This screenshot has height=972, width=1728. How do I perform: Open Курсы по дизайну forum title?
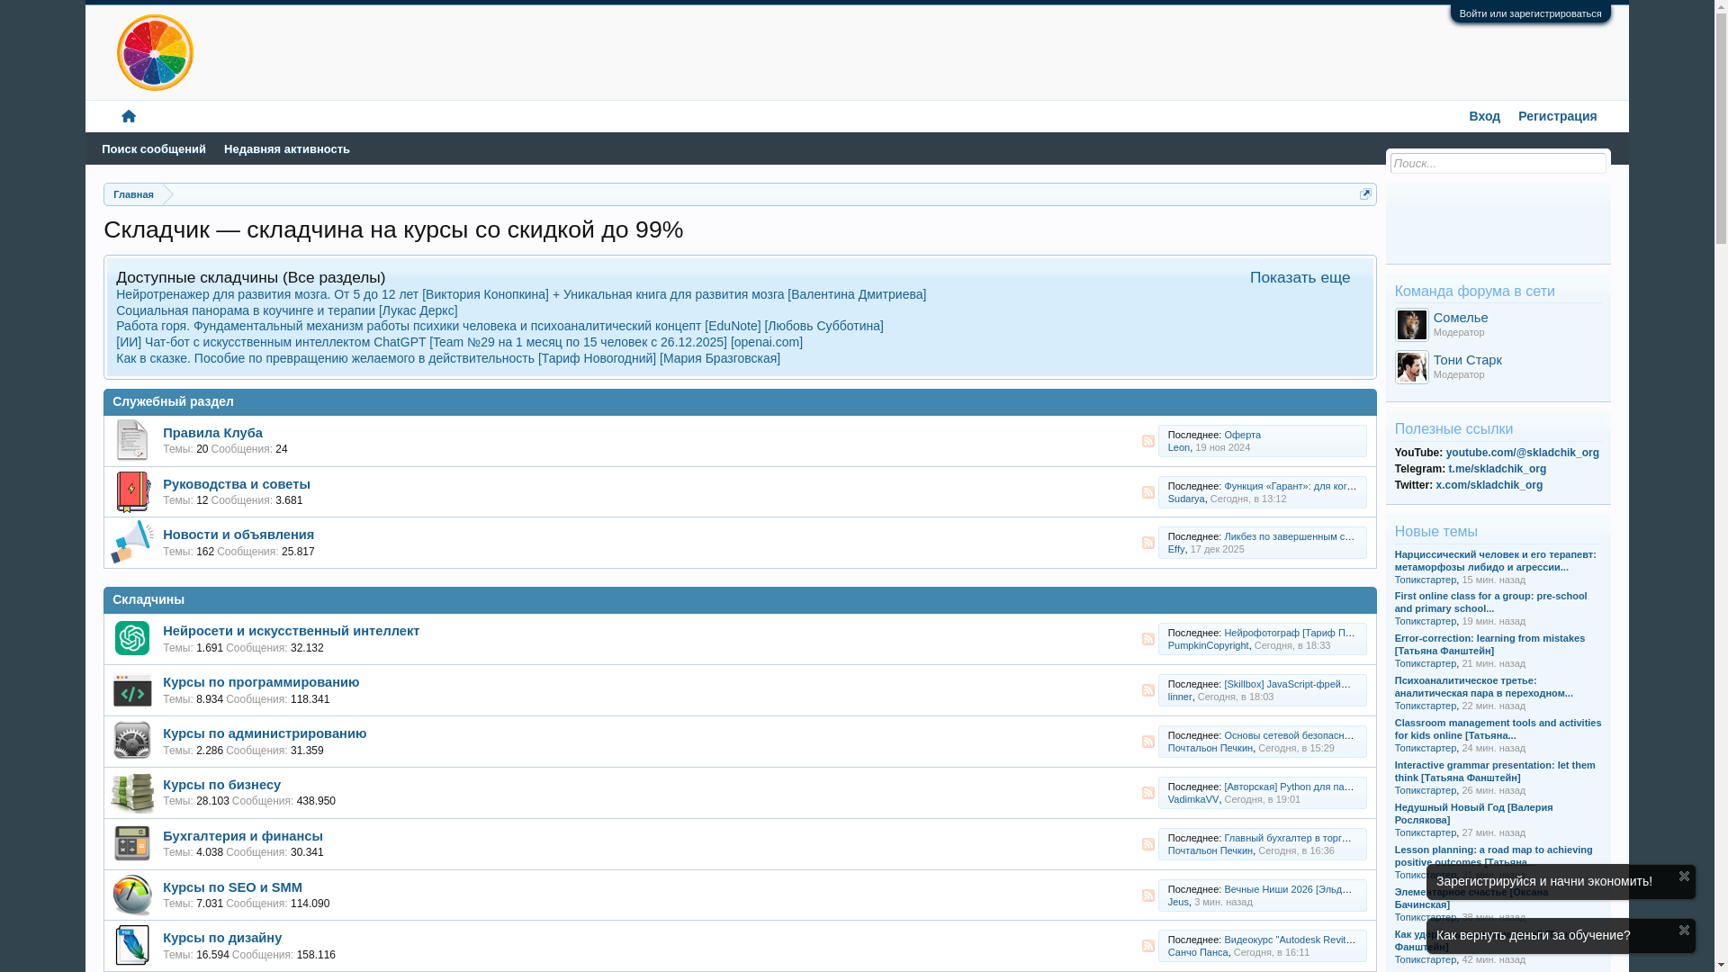pyautogui.click(x=222, y=938)
